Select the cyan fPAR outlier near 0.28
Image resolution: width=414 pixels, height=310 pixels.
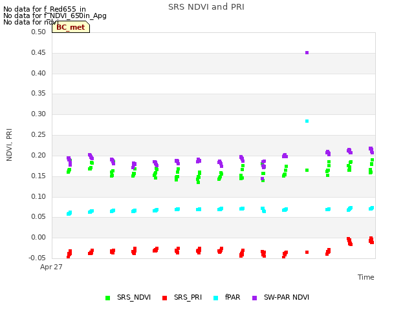[307, 121]
